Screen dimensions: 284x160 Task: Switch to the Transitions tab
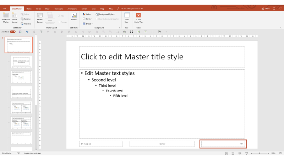point(59,9)
